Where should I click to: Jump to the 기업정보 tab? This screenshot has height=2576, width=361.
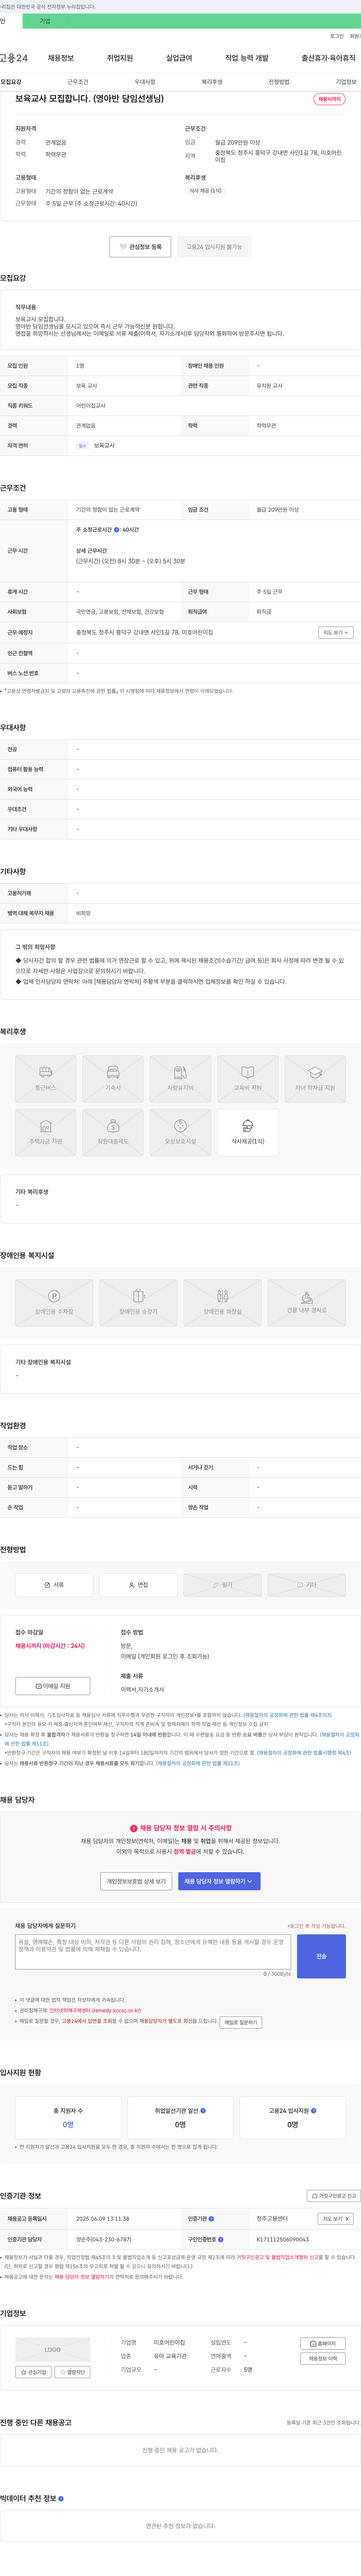pos(346,82)
